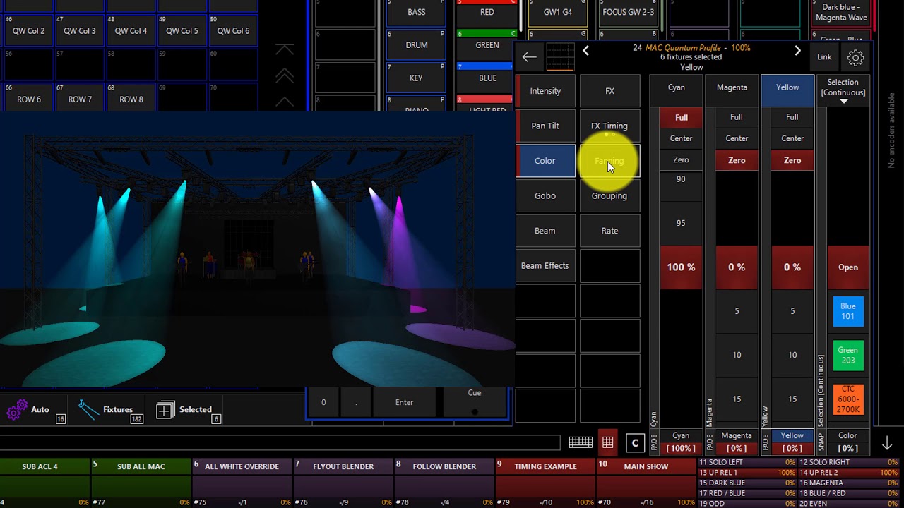Select the Yellow encoder label at bottom
Viewport: 904px width, 508px height.
(x=792, y=442)
